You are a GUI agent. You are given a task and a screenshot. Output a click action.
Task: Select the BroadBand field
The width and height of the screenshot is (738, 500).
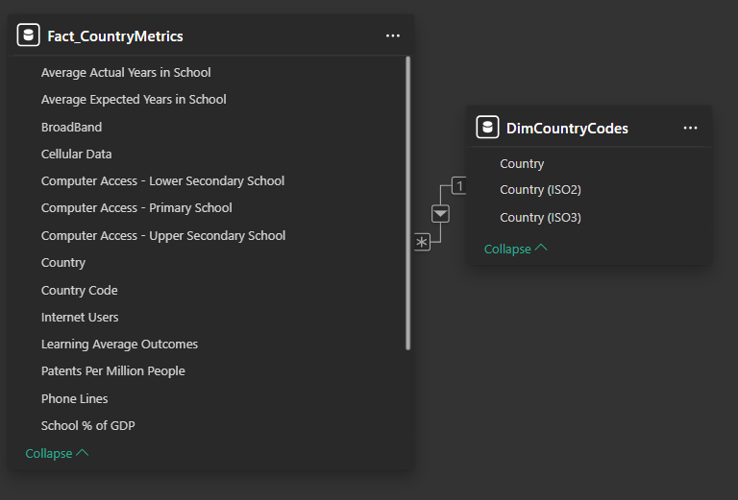(x=71, y=127)
